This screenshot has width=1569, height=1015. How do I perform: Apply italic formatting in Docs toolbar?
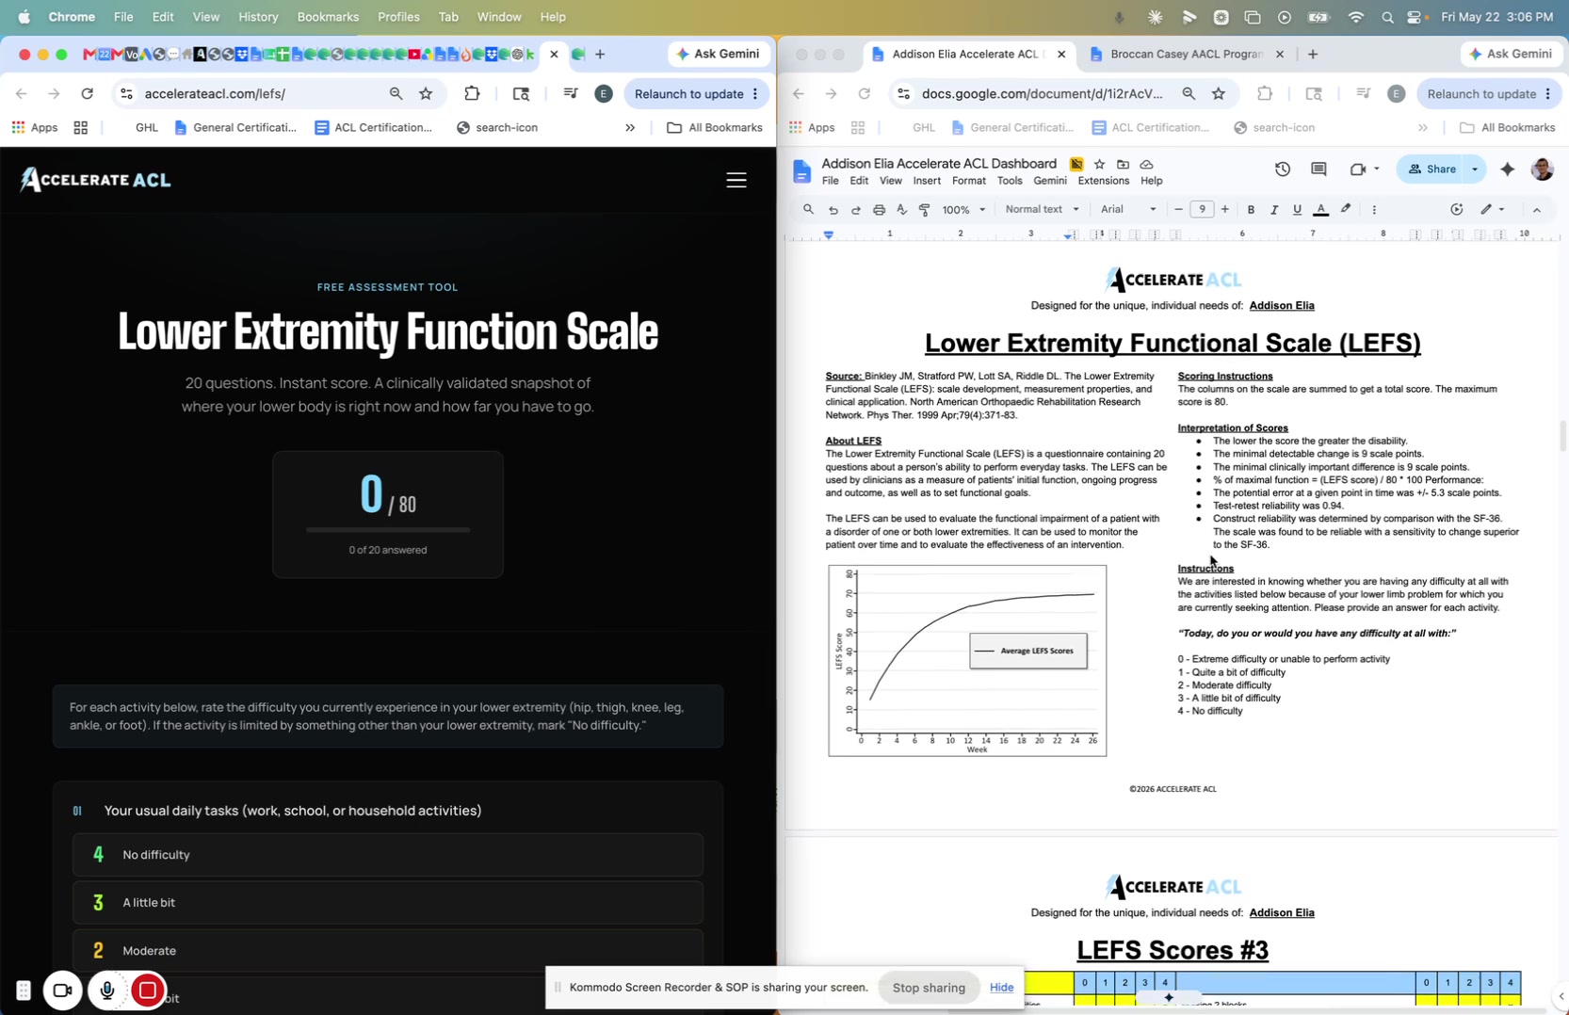[x=1274, y=210]
